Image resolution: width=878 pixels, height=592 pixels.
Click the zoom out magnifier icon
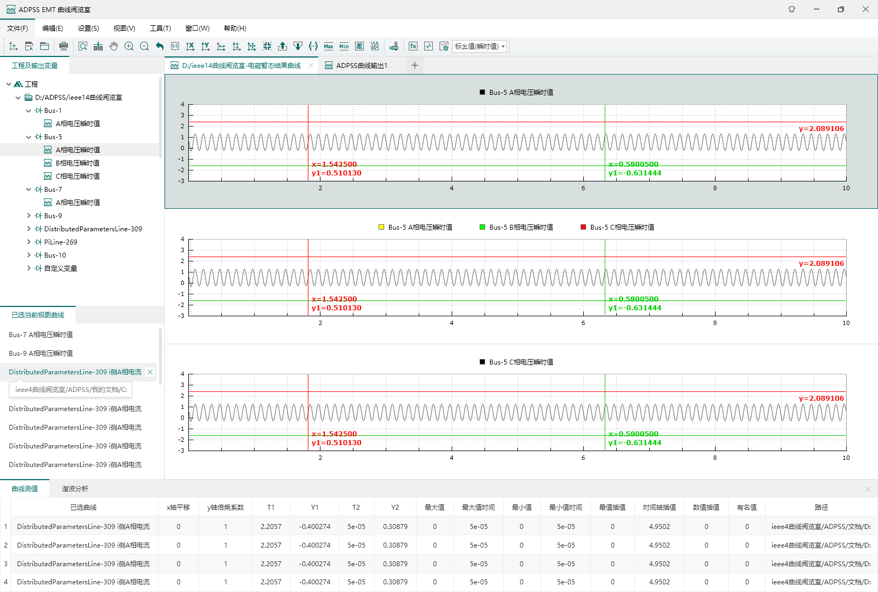point(144,47)
